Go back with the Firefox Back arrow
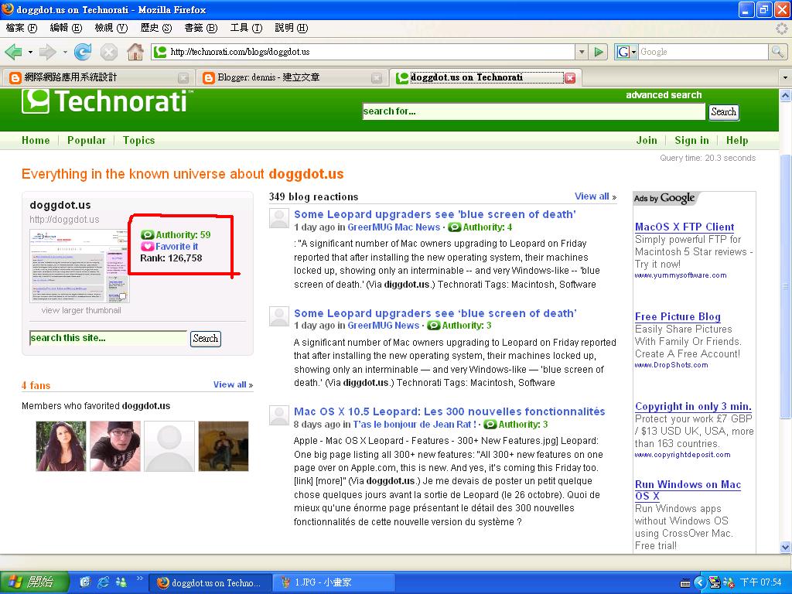Image resolution: width=792 pixels, height=594 pixels. pyautogui.click(x=14, y=52)
